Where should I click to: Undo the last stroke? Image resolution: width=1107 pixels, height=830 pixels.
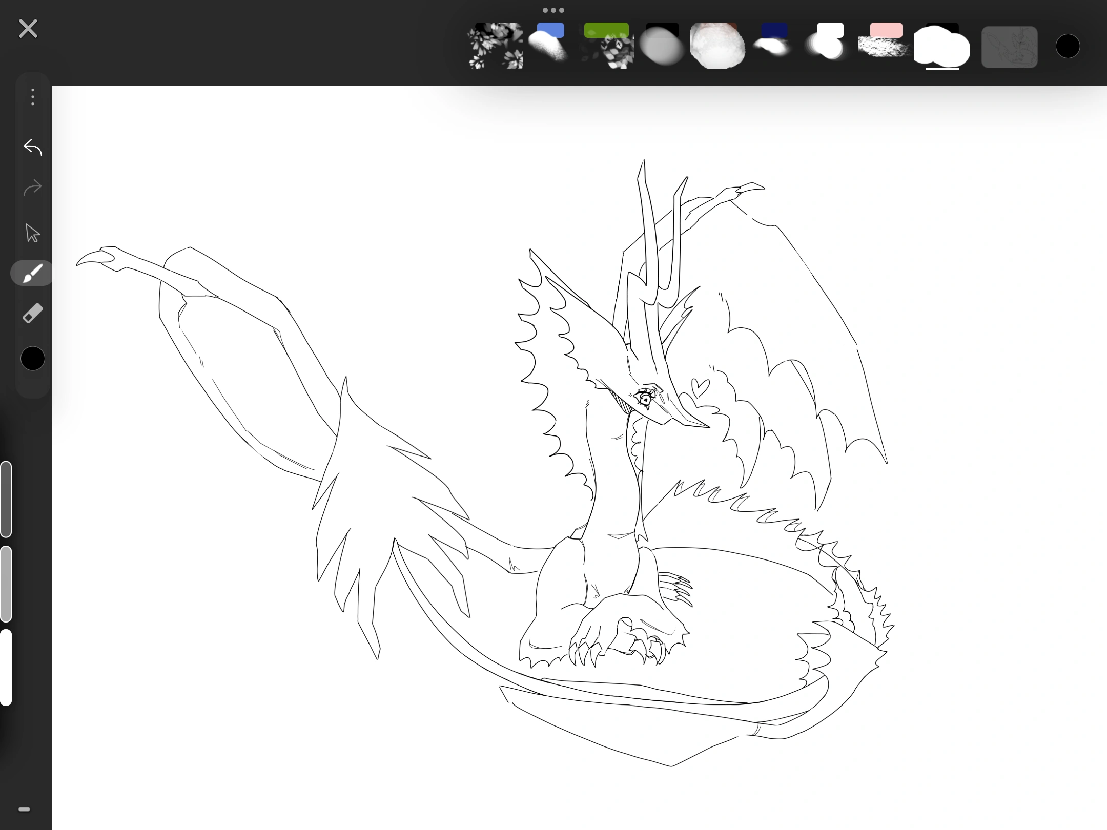[x=32, y=148]
